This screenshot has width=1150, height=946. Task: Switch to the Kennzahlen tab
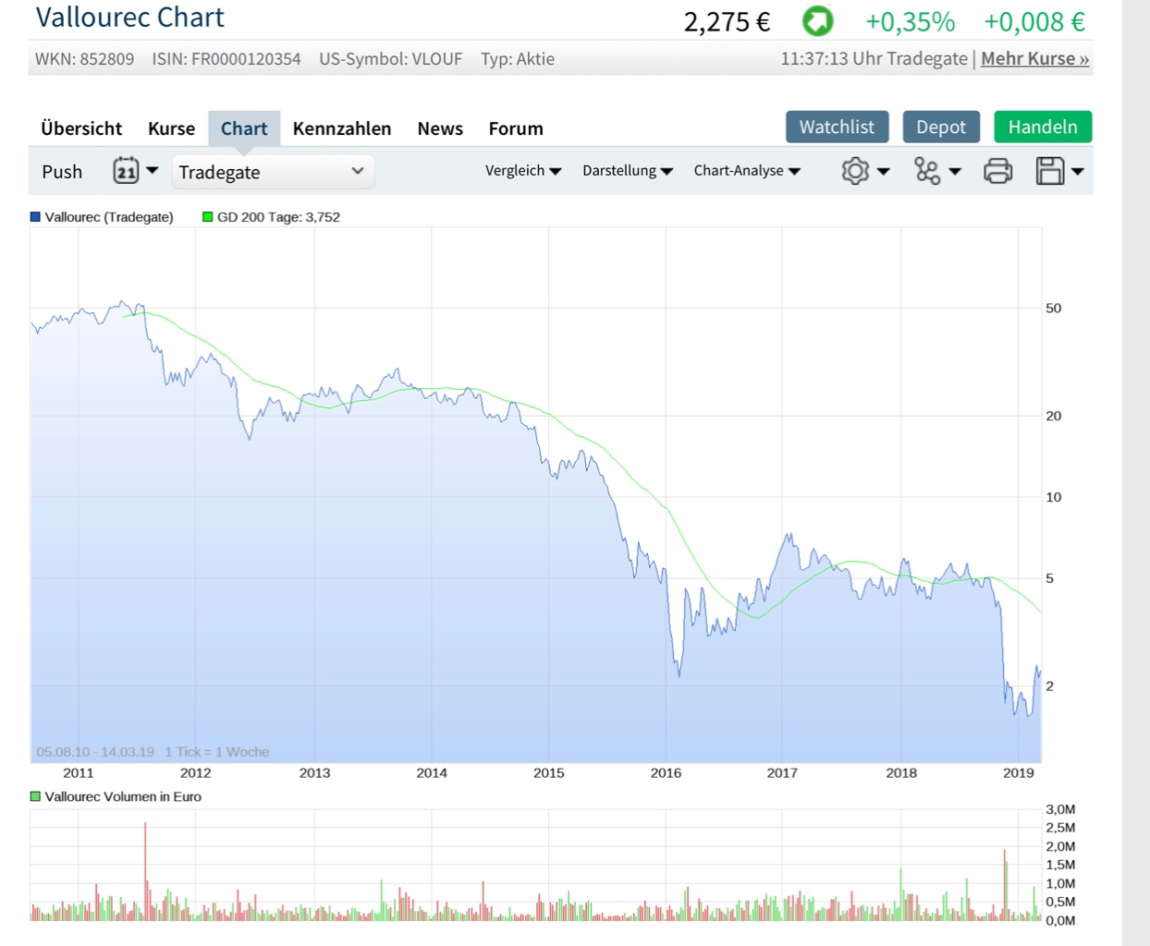coord(342,128)
